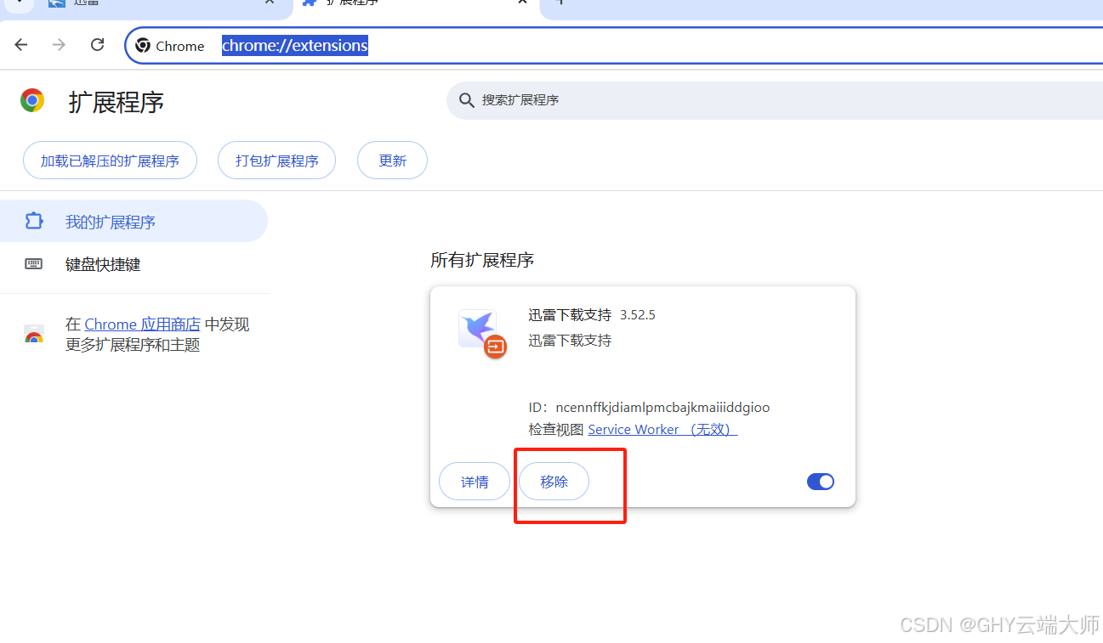Click the 扩展程序 page heading
The image size is (1103, 643).
pyautogui.click(x=117, y=102)
